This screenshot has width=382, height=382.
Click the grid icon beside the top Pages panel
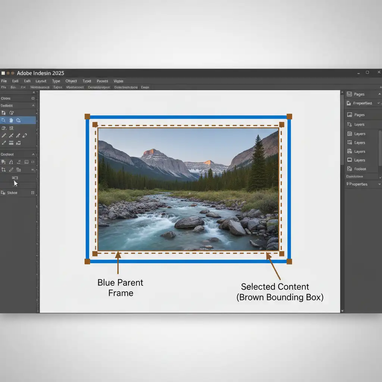tap(349, 94)
